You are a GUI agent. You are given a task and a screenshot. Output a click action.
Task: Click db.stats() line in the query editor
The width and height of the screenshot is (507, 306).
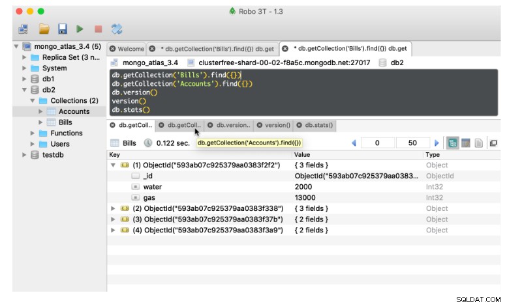pos(131,110)
